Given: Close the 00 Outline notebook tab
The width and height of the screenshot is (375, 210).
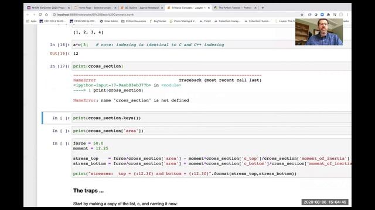Looking at the screenshot, I should (162, 8).
